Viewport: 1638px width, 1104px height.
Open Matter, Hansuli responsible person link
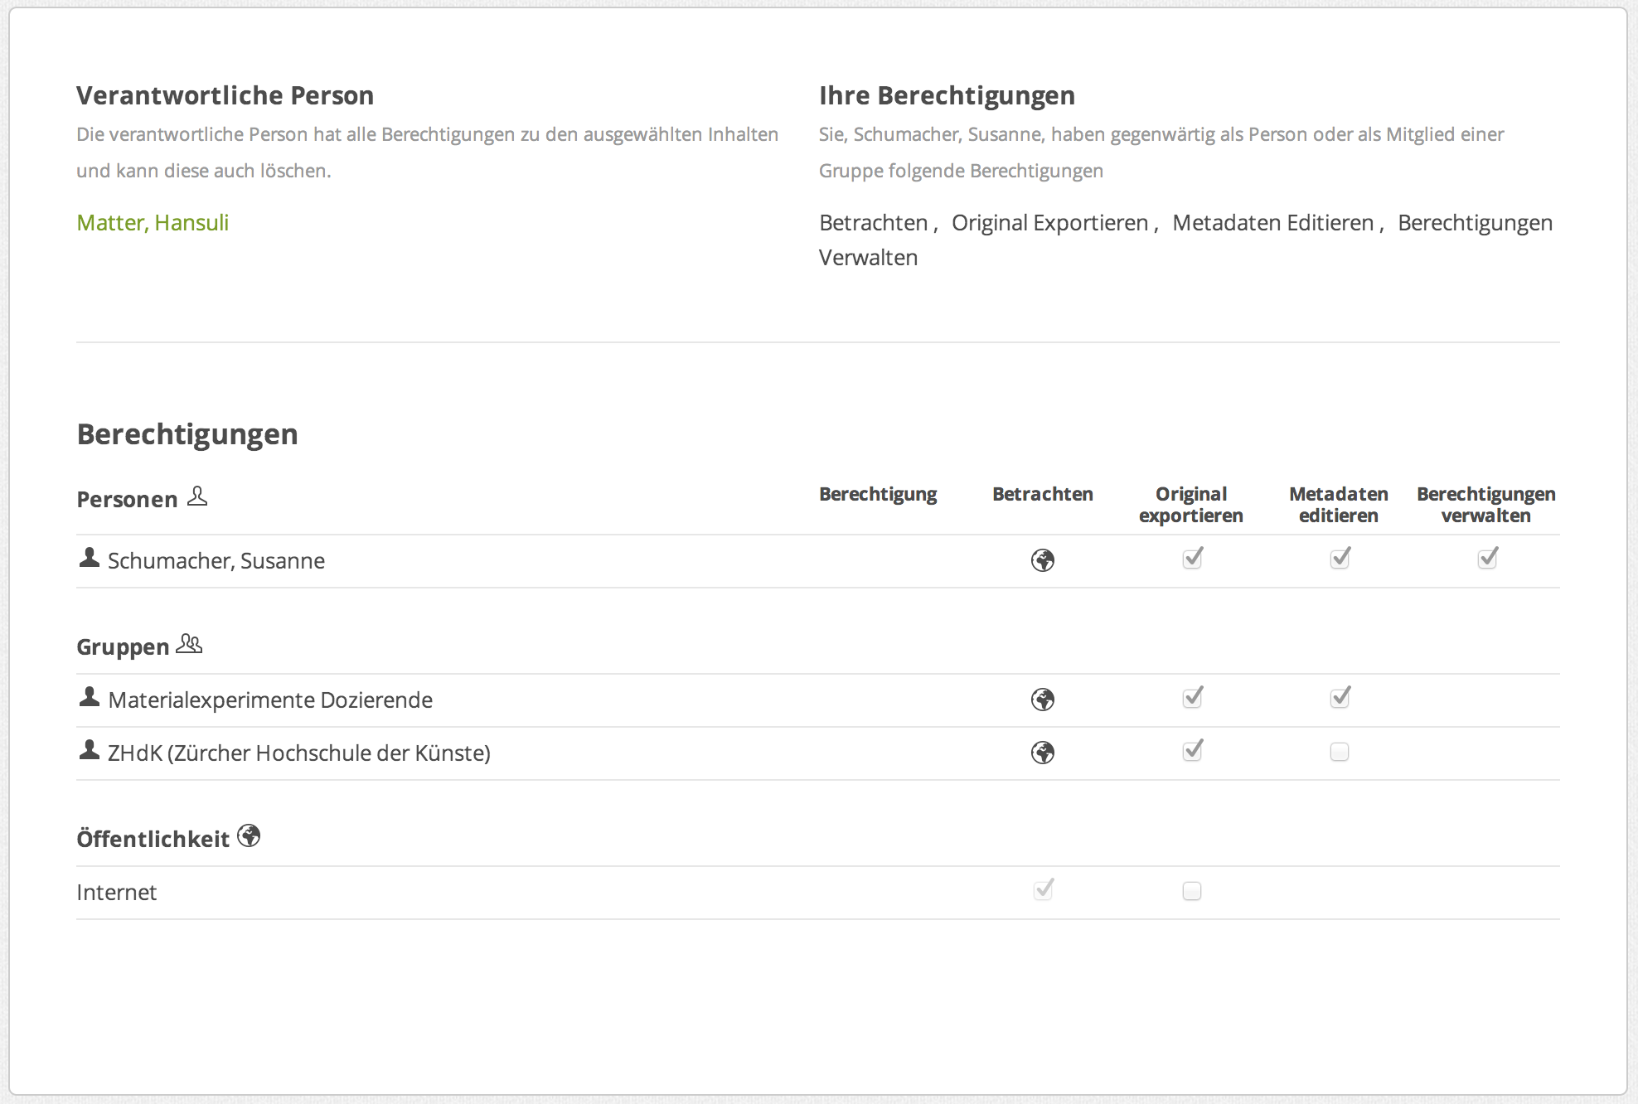(x=153, y=222)
